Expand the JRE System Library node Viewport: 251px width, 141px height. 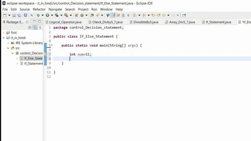coord(8,43)
